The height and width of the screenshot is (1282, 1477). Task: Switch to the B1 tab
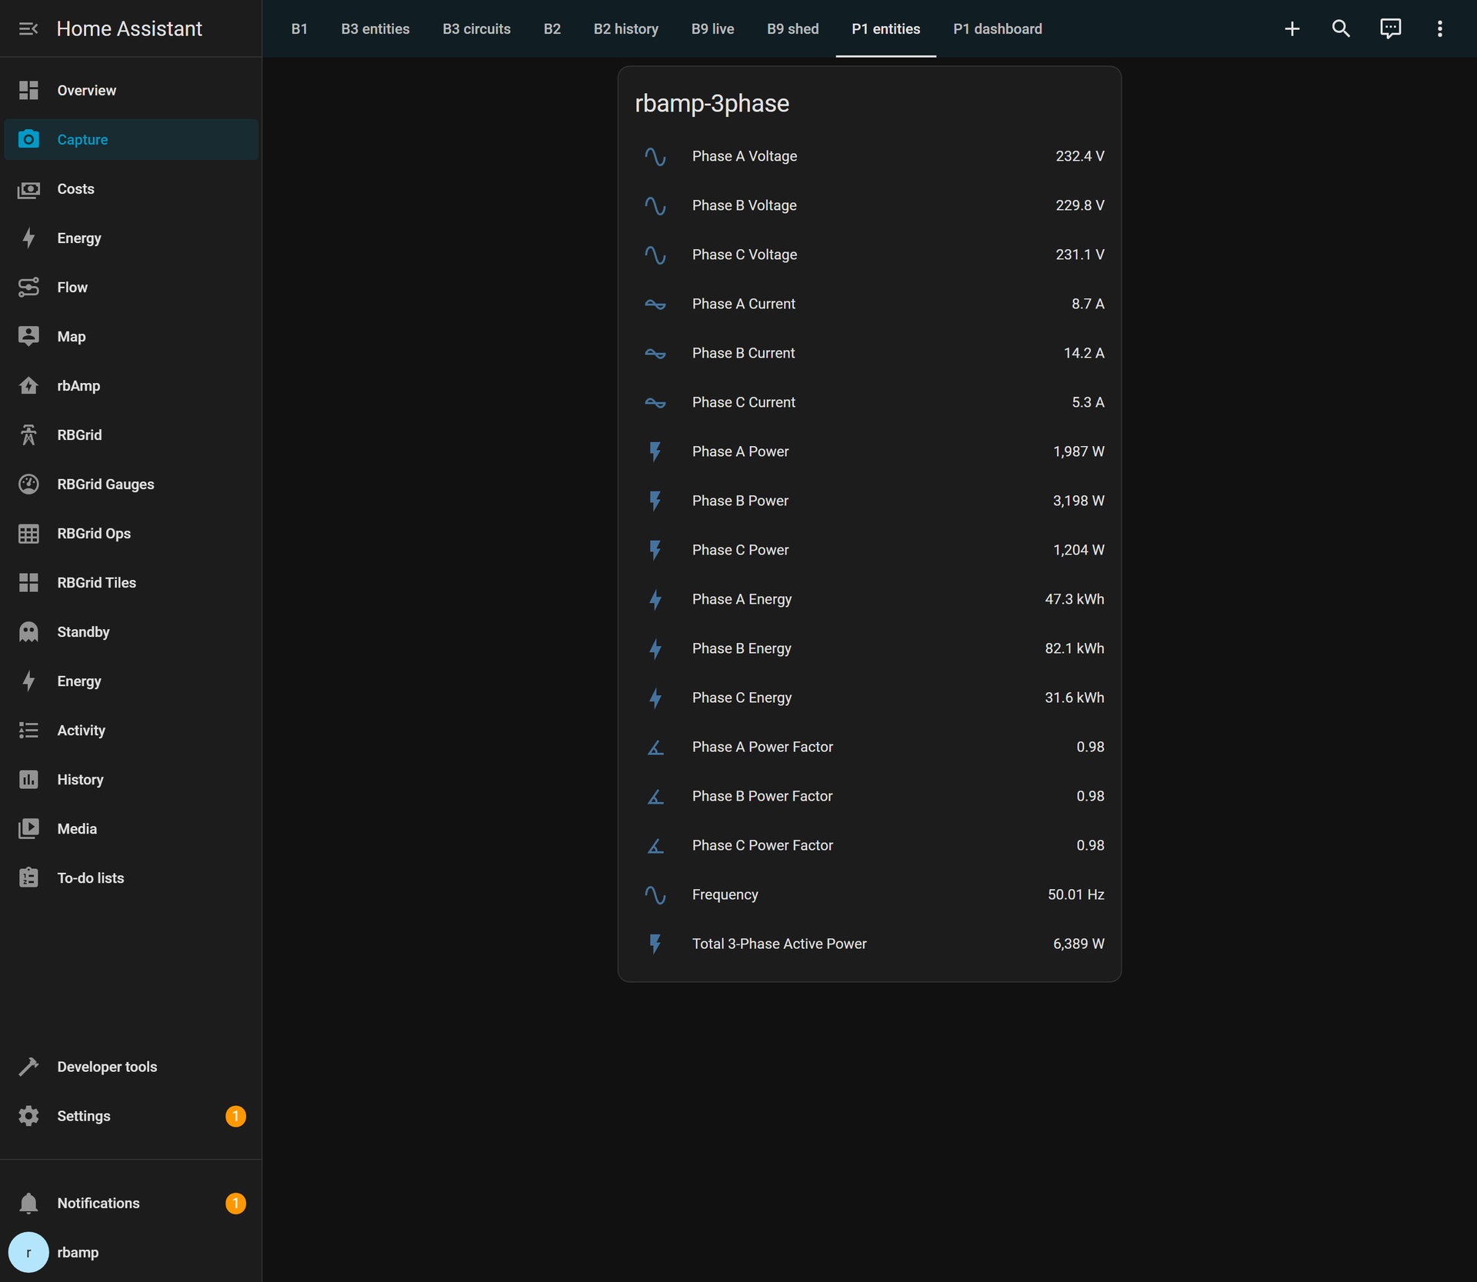(299, 28)
